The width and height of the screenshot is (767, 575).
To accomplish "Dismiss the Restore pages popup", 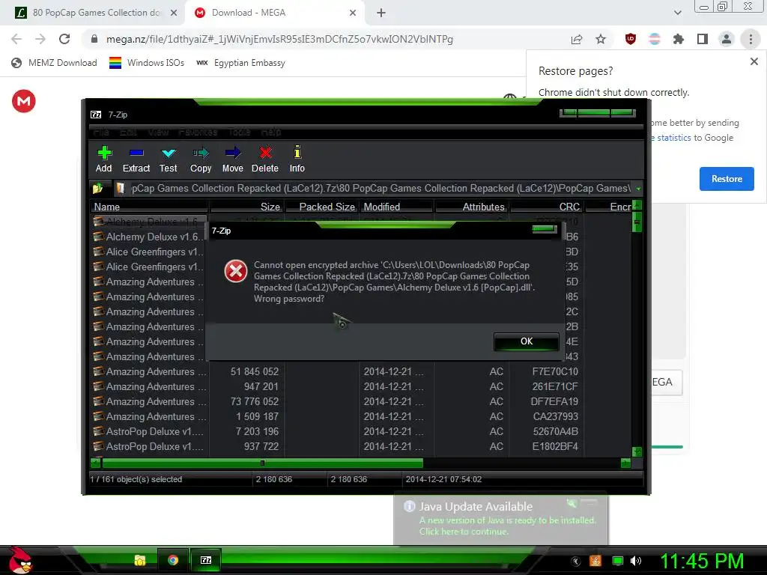I will pos(754,61).
